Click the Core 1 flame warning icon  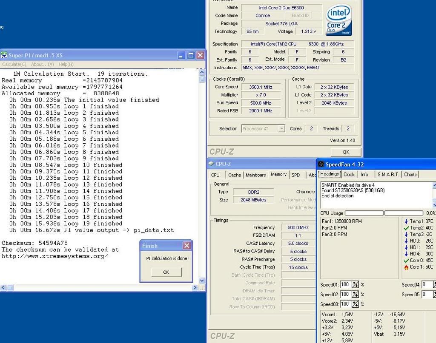[406, 267]
